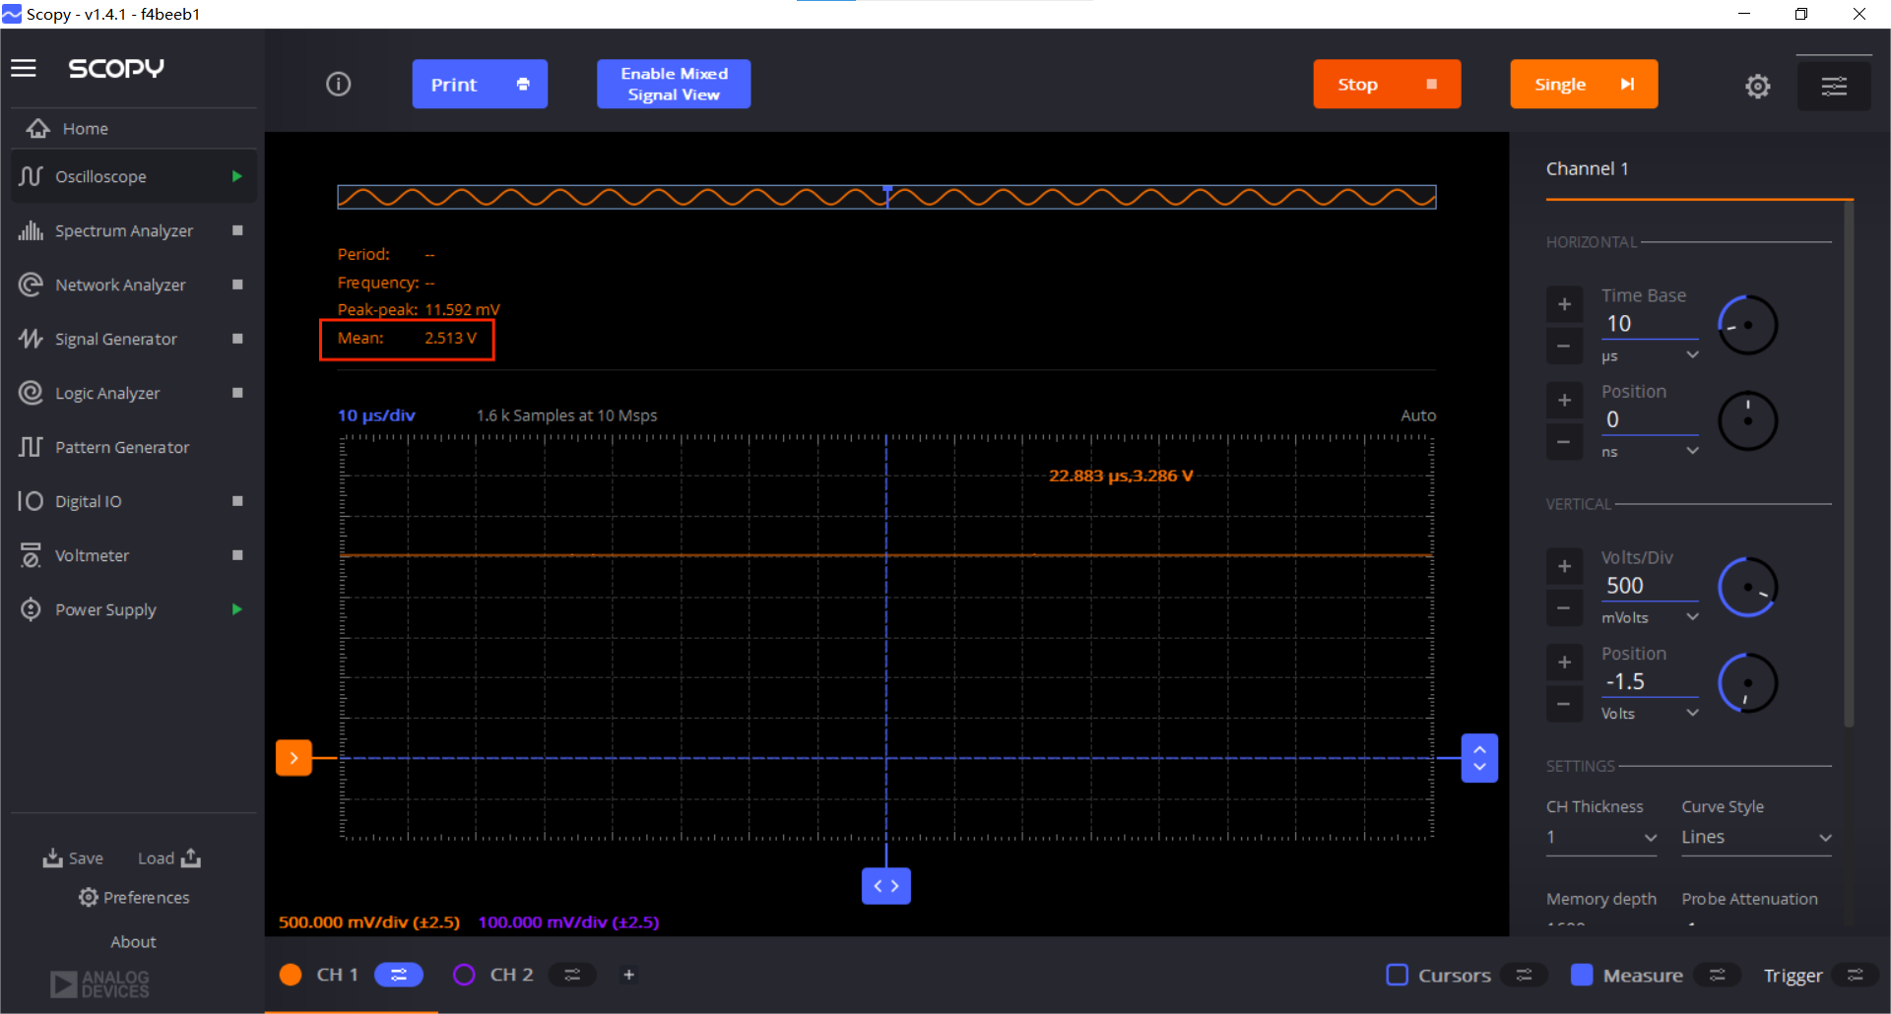Toggle Voltmeter run button
This screenshot has height=1014, width=1891.
click(237, 555)
